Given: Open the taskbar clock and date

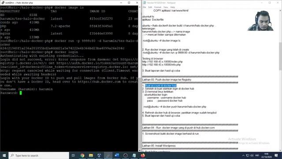Looking at the screenshot, I should (x=266, y=155).
